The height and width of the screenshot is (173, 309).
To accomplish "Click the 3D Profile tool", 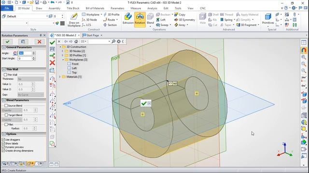I will point(112,14).
